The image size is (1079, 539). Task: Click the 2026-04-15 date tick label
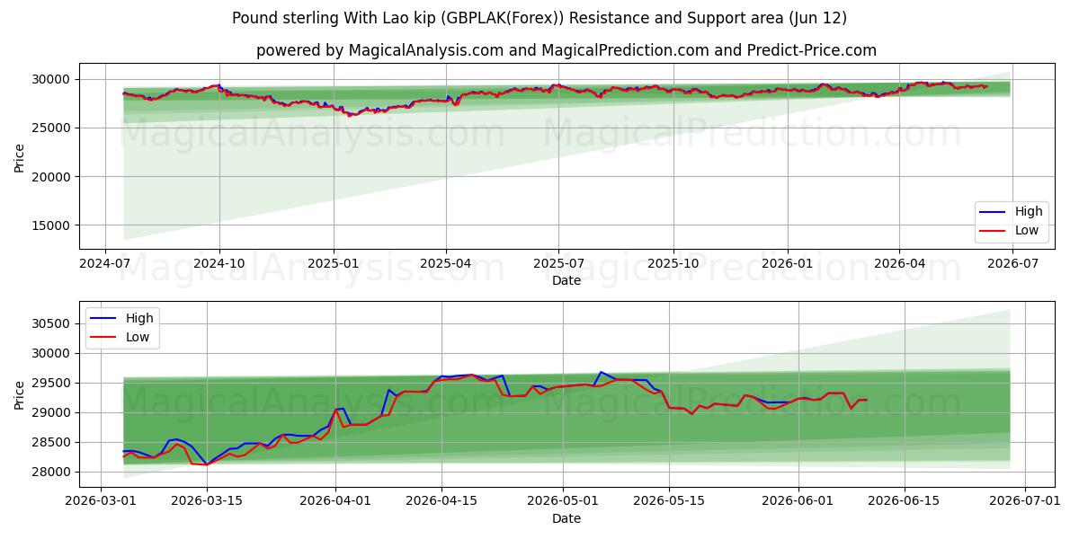coord(441,501)
